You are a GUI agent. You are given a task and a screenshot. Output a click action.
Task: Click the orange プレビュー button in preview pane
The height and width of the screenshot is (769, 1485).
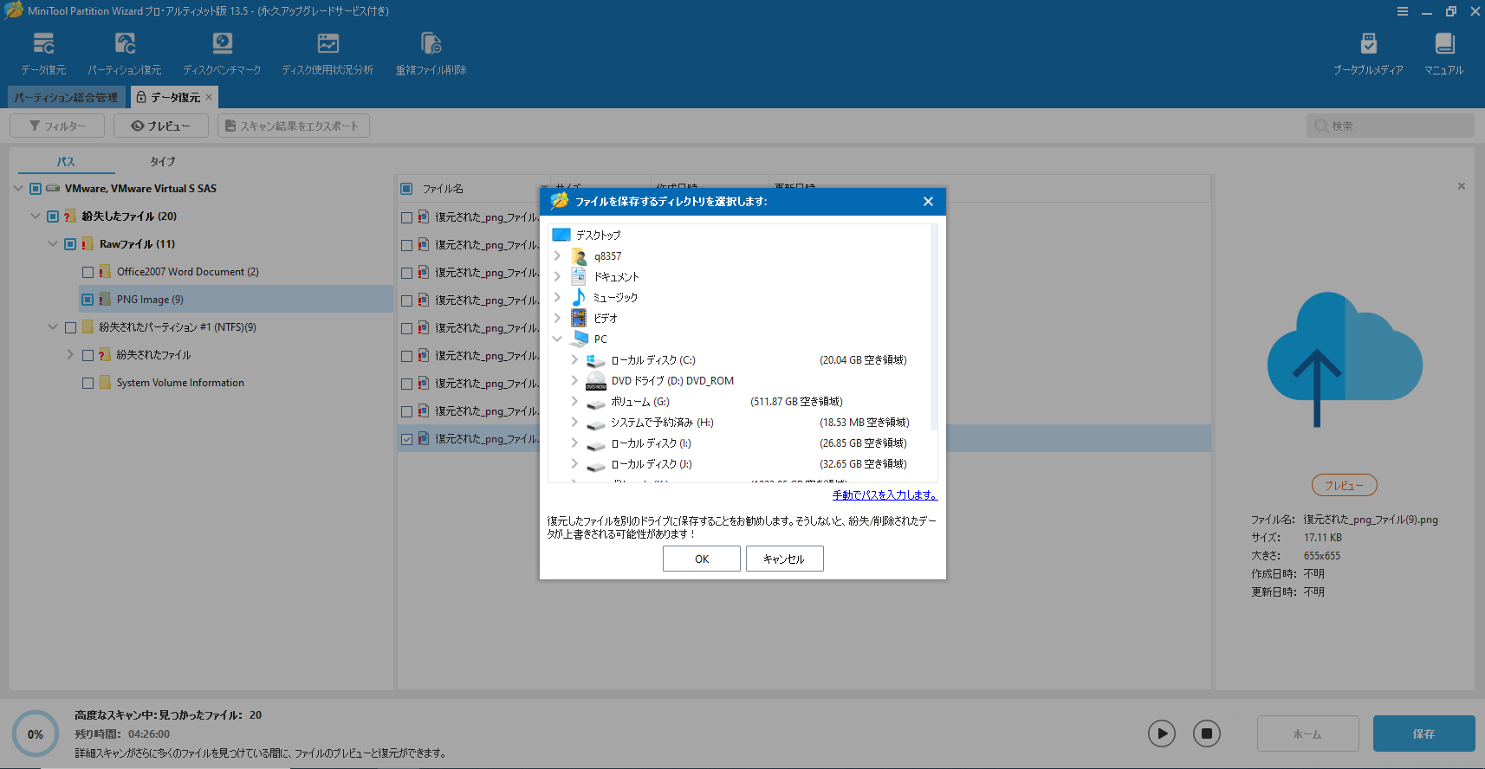(1344, 486)
